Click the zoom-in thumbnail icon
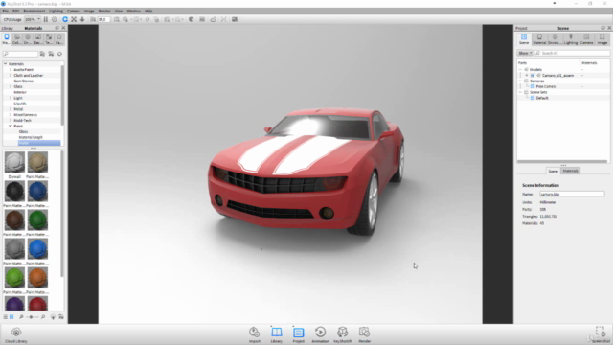 [x=43, y=317]
